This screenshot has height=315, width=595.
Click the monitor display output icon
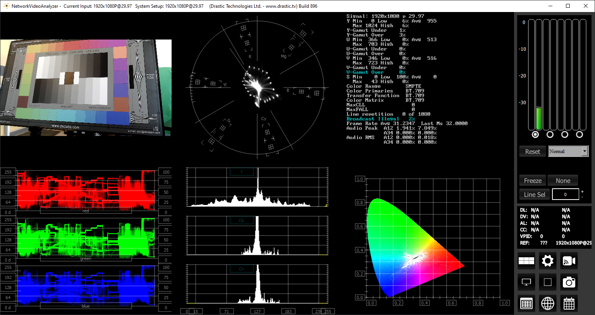tap(526, 282)
